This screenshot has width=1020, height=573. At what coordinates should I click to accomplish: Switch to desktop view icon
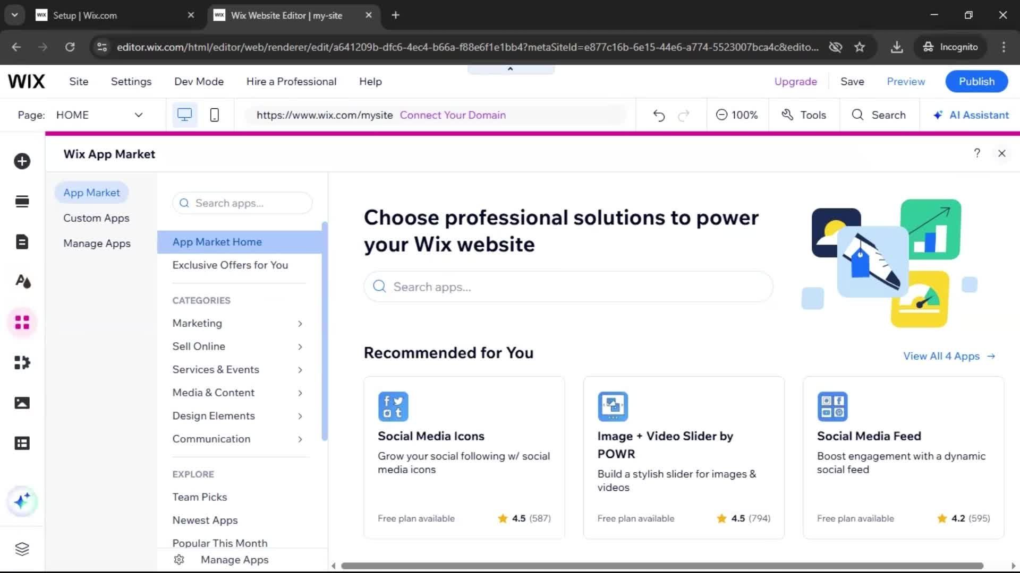point(184,115)
